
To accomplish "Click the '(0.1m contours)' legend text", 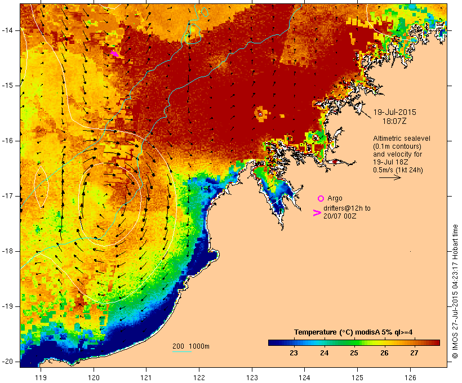I will [x=397, y=146].
